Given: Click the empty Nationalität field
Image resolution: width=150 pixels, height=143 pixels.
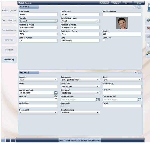Looking at the screenshot, I should click(x=122, y=86).
